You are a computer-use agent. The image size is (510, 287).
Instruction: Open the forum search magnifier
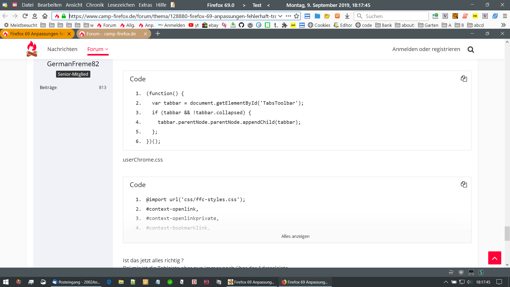pyautogui.click(x=471, y=49)
